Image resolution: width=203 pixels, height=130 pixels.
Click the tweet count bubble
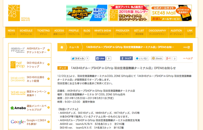click(x=88, y=58)
